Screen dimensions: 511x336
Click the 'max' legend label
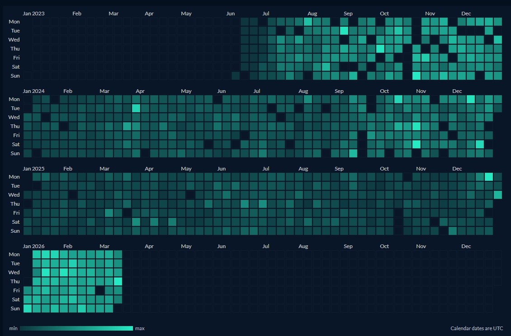(140, 328)
